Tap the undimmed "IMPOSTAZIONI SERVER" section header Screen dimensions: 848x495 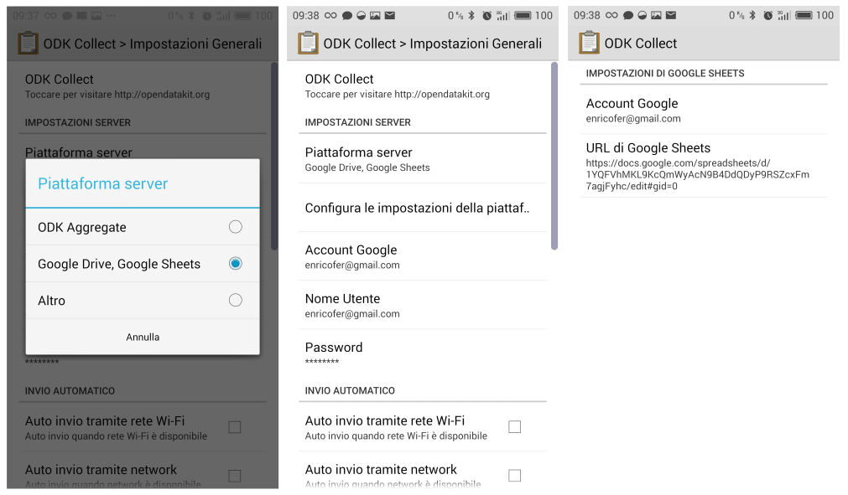[x=358, y=122]
